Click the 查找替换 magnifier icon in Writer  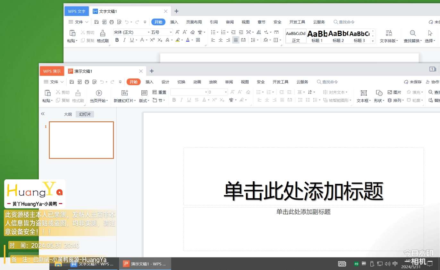point(413,33)
